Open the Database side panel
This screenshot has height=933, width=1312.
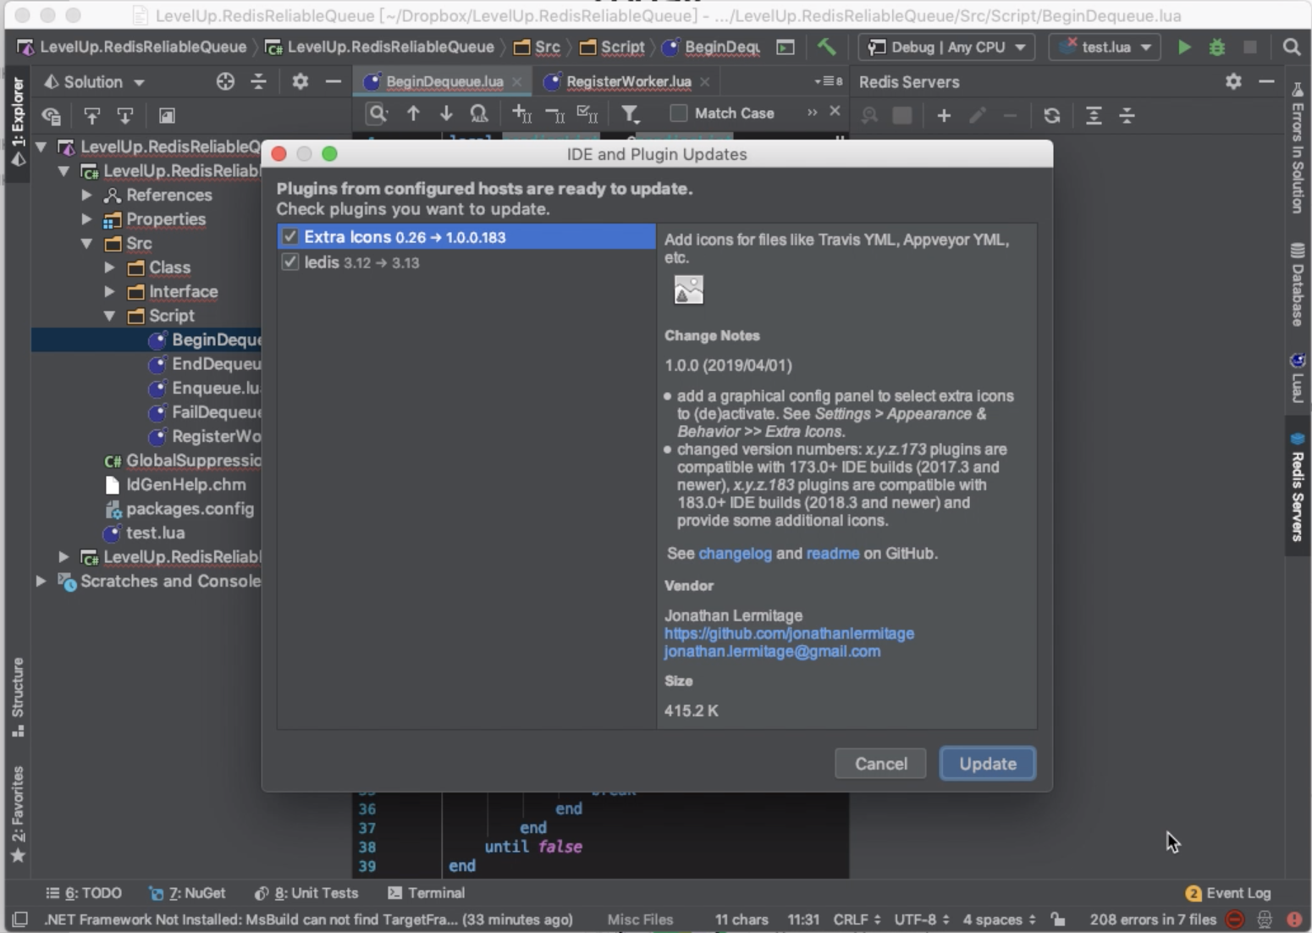click(x=1297, y=284)
